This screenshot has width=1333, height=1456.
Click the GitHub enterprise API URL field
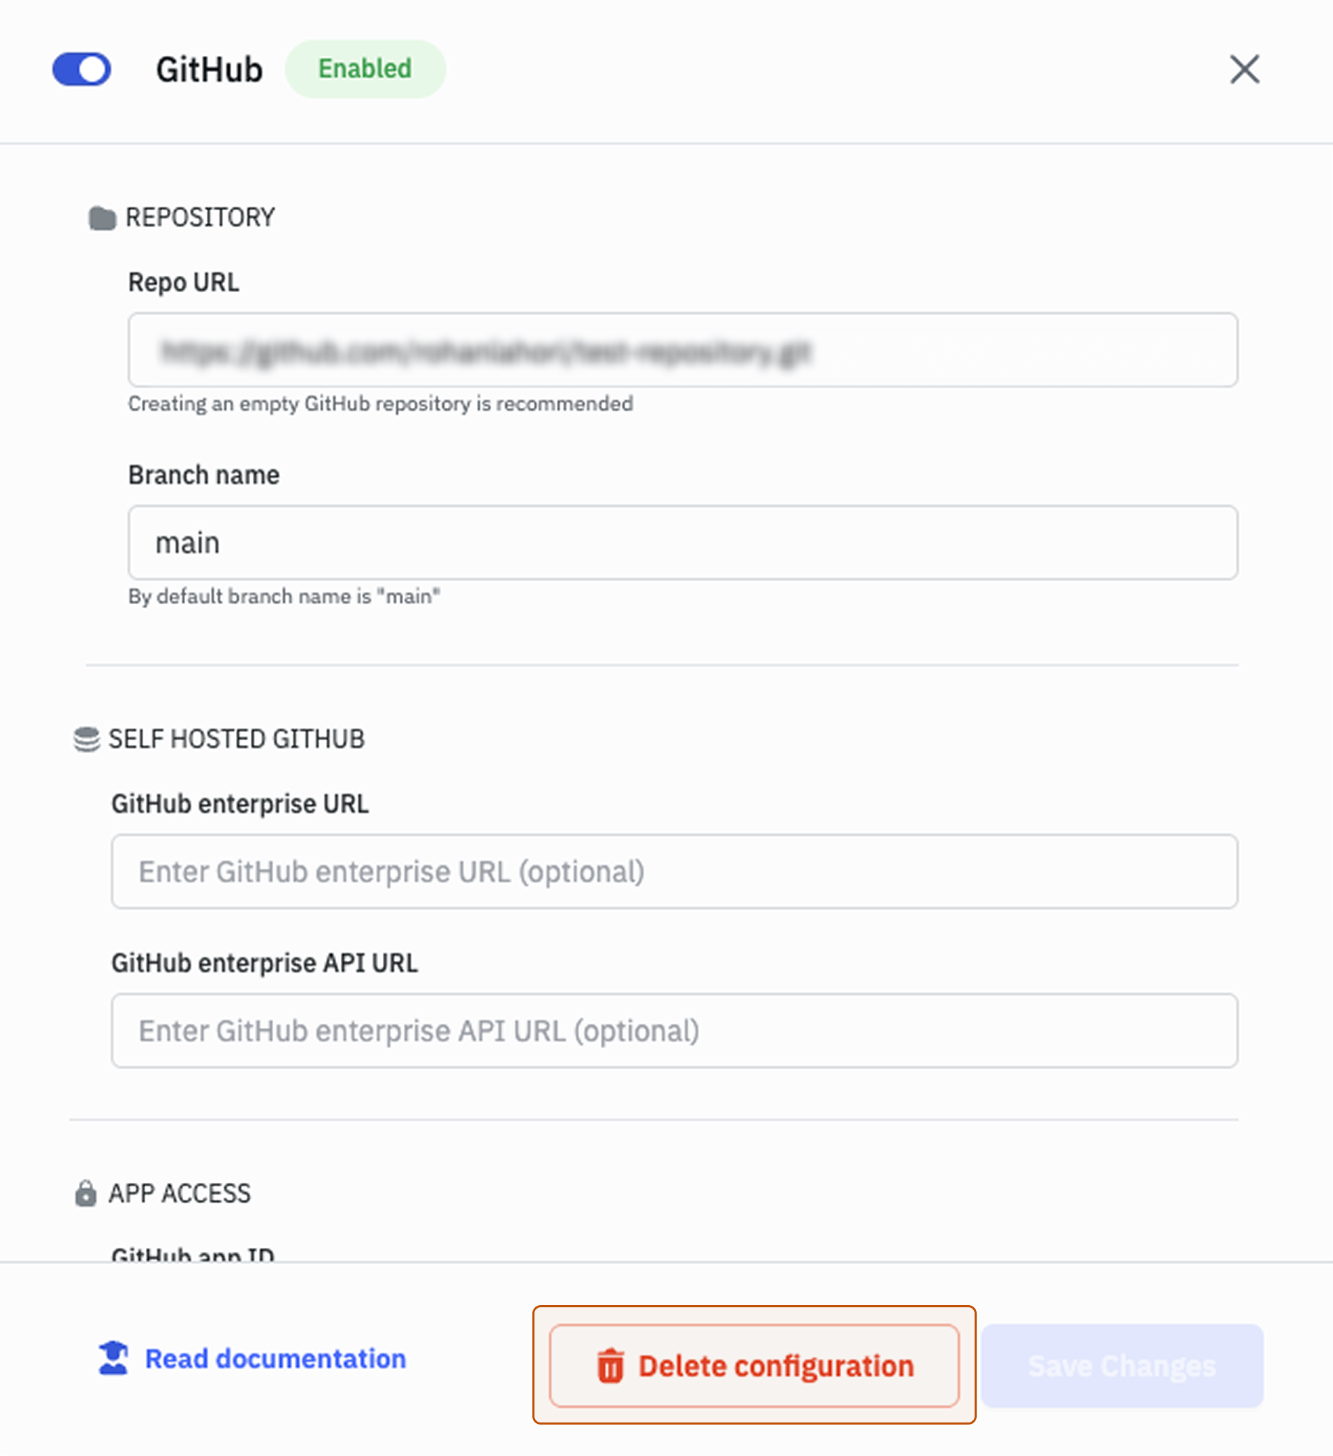click(673, 1031)
